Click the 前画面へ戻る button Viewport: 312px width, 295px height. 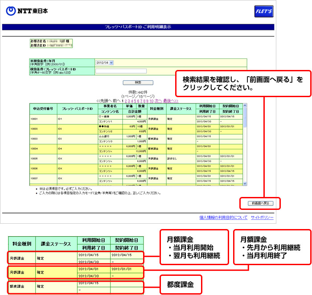pos(260,203)
